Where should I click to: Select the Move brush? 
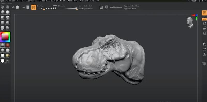click(x=3, y=23)
